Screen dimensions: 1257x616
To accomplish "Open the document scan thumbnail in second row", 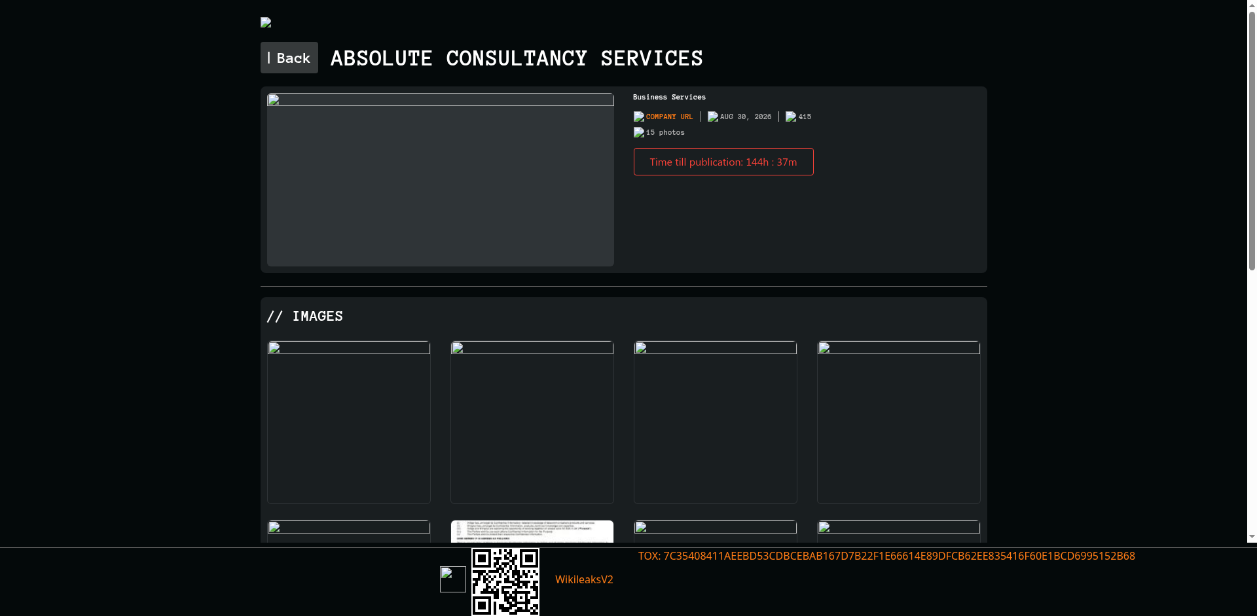I will coord(532,532).
